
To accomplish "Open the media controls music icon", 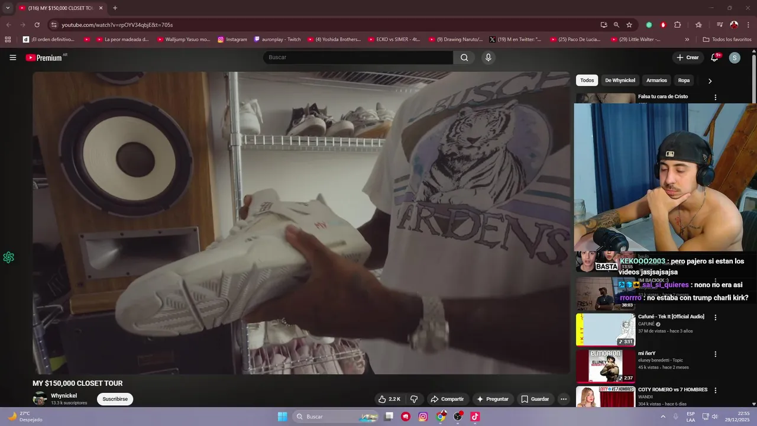I will (x=720, y=25).
